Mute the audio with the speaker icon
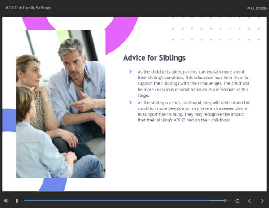 pyautogui.click(x=6, y=201)
